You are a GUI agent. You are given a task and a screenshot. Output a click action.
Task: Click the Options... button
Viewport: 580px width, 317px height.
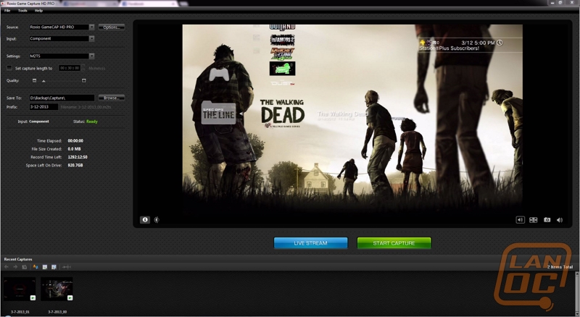pyautogui.click(x=112, y=28)
